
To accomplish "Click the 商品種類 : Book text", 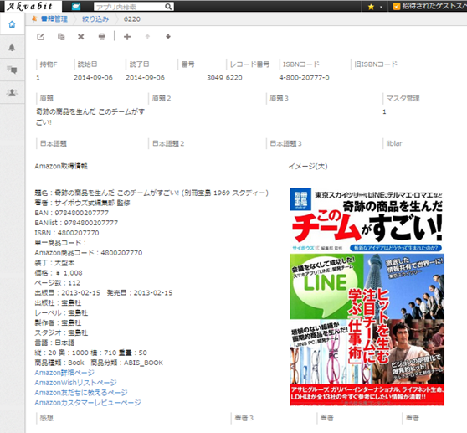I will coord(59,363).
